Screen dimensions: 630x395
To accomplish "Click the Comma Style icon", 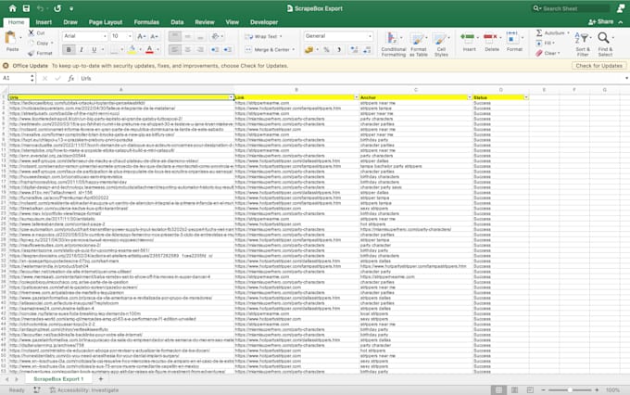I will [339, 49].
